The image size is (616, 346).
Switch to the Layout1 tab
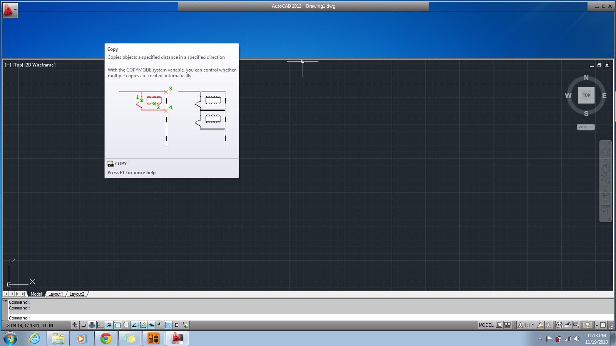(x=55, y=294)
